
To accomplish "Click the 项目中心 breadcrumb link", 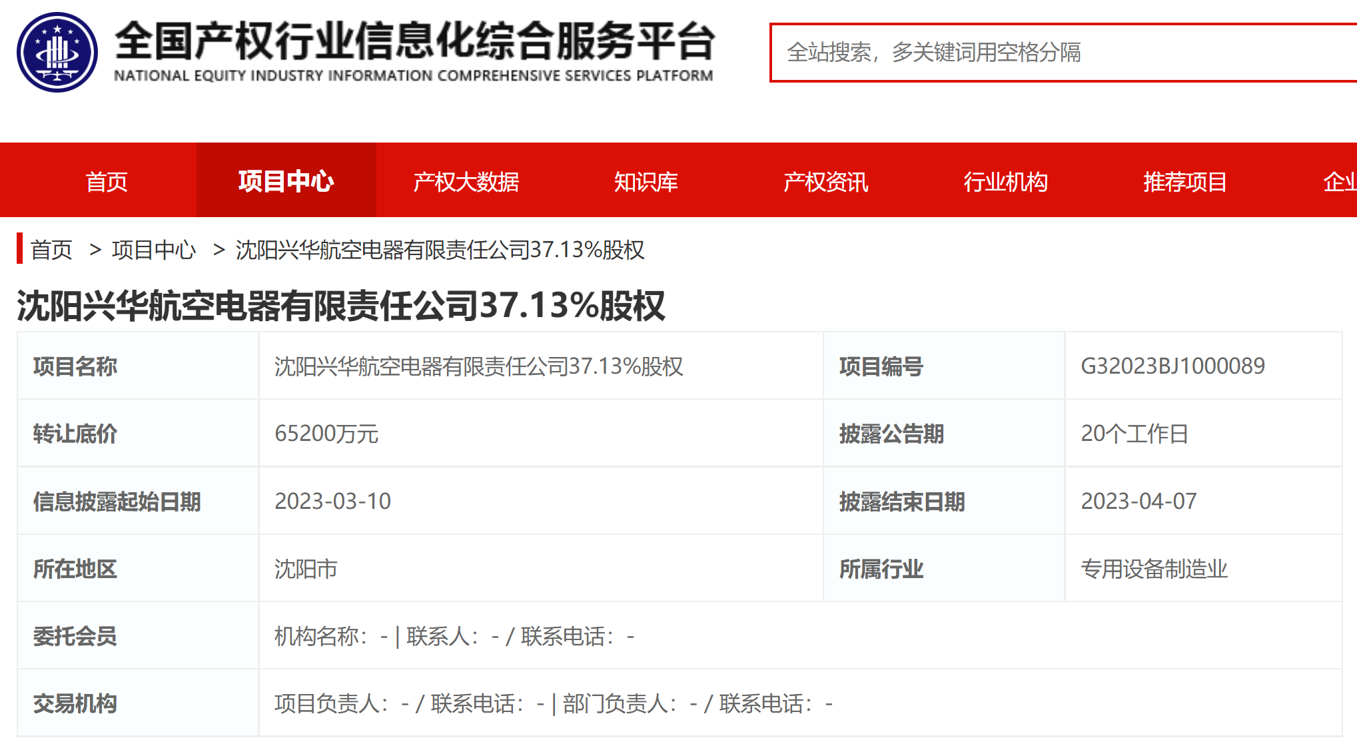I will click(x=154, y=250).
